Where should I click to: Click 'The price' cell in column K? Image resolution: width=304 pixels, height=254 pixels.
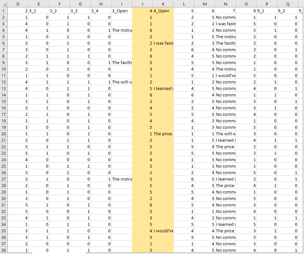coord(163,134)
